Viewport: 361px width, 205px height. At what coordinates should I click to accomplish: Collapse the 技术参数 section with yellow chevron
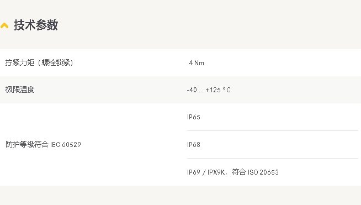tap(4, 25)
